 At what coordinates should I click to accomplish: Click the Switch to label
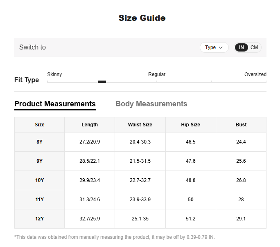pyautogui.click(x=32, y=47)
